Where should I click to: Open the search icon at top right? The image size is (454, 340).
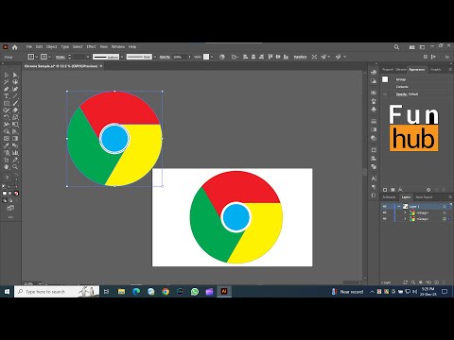coord(396,47)
